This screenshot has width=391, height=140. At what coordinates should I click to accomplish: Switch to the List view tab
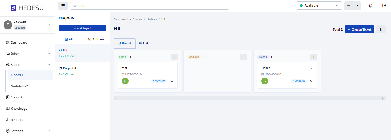(x=144, y=43)
